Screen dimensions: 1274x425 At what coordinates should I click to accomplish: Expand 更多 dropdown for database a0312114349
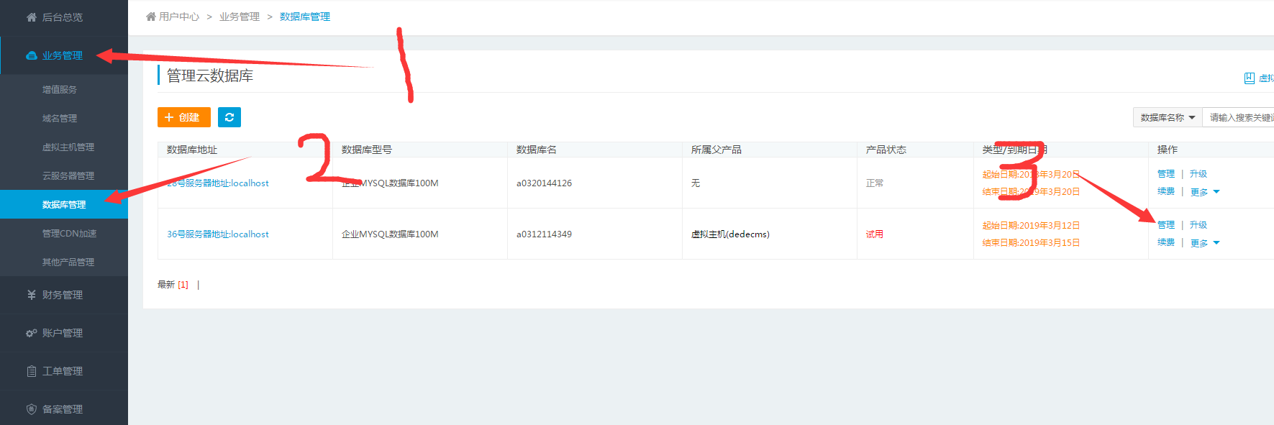[x=1205, y=243]
